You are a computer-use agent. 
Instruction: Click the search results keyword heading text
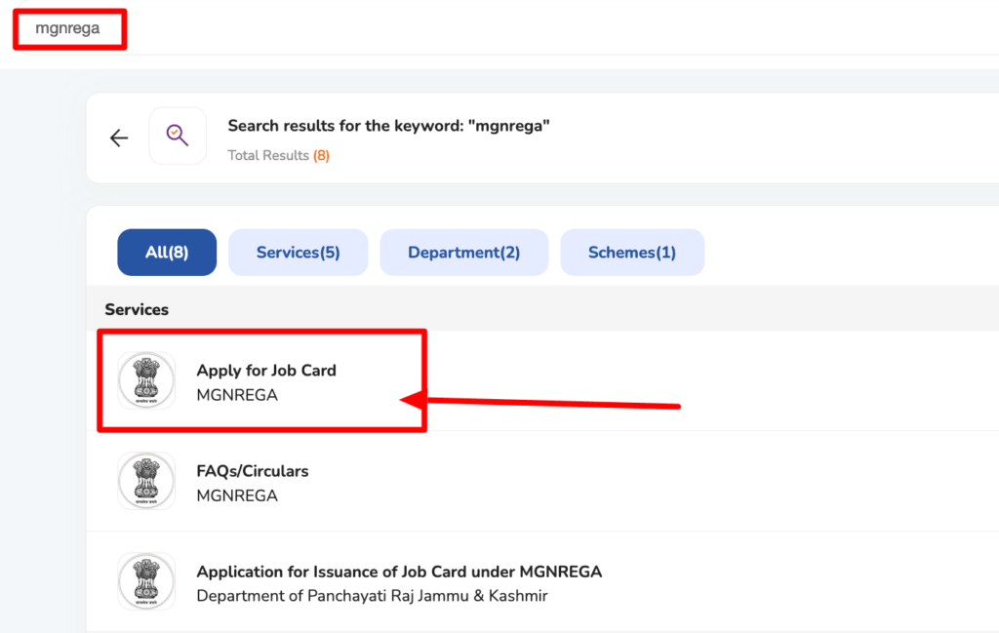(388, 126)
